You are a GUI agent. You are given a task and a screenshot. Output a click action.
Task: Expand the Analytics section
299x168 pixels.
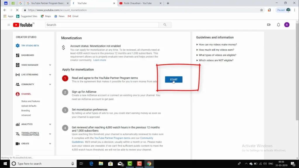click(50, 124)
